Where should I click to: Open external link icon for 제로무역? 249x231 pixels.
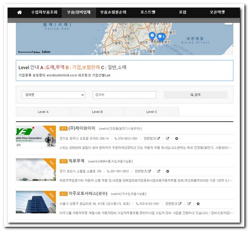tap(158, 171)
